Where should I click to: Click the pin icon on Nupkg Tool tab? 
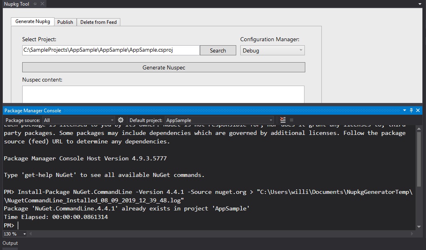(35, 3)
